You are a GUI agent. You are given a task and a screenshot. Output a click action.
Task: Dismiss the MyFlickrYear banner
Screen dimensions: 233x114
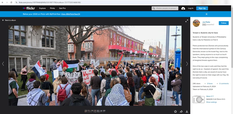click(206, 14)
